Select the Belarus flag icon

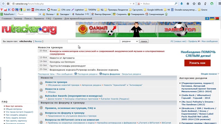pos(217,18)
